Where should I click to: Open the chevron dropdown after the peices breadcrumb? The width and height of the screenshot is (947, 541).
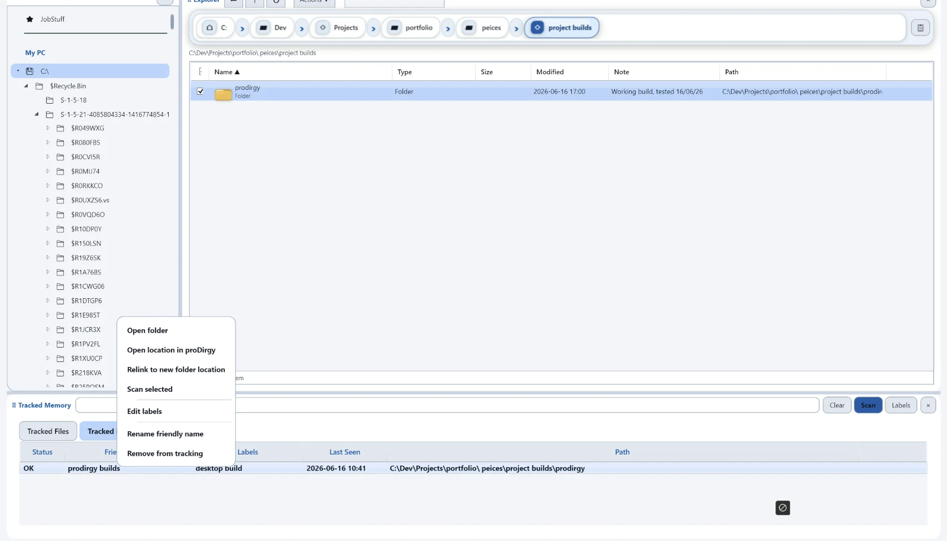pos(516,28)
